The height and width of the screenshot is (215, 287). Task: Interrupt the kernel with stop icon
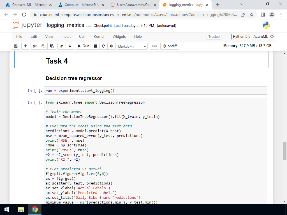[x=96, y=46]
